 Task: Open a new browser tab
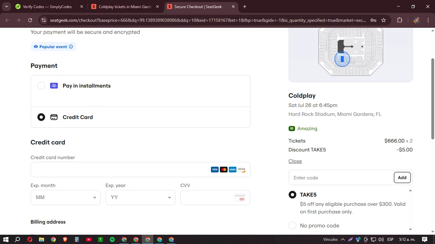pyautogui.click(x=245, y=7)
